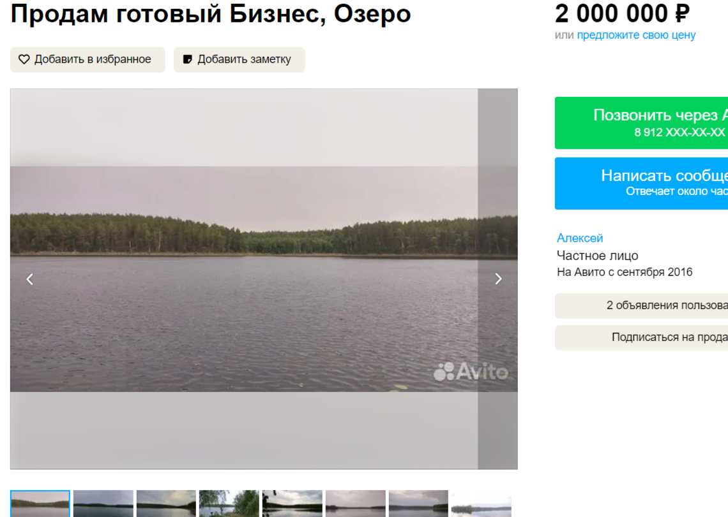The width and height of the screenshot is (728, 517).
Task: Click the note icon beside Добавить заметку
Action: point(188,59)
